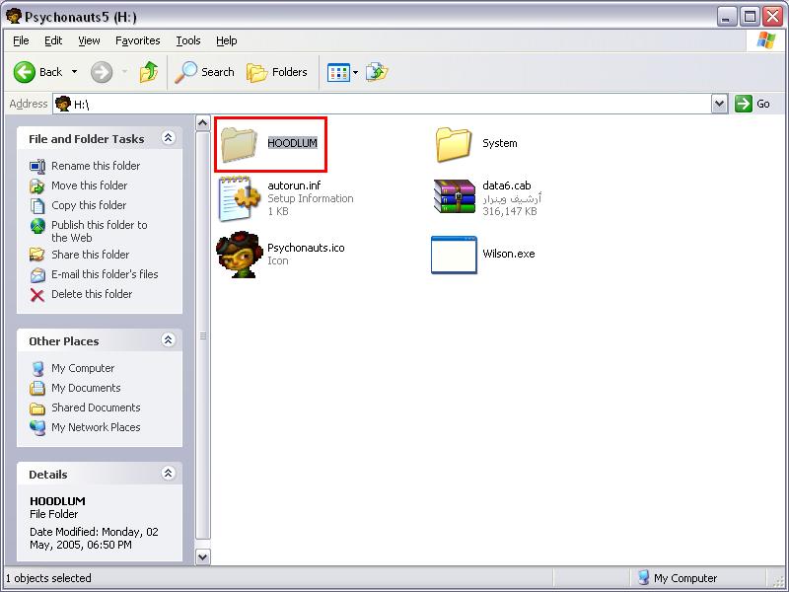The height and width of the screenshot is (592, 789).
Task: Open the Favorites menu
Action: click(137, 40)
